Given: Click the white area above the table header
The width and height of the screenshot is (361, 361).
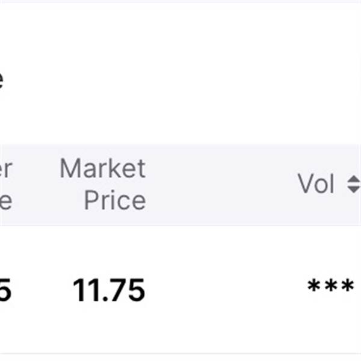Looking at the screenshot, I should tap(180, 73).
